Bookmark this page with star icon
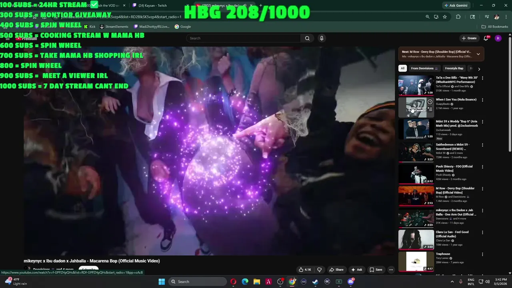512x288 pixels. (x=445, y=17)
